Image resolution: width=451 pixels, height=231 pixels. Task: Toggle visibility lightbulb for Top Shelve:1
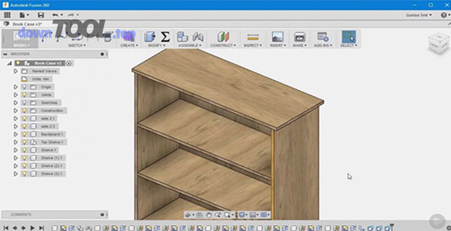point(24,142)
